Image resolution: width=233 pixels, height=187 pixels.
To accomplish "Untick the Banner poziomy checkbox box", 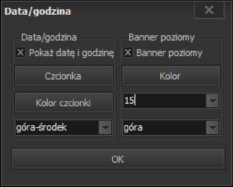I will click(128, 52).
